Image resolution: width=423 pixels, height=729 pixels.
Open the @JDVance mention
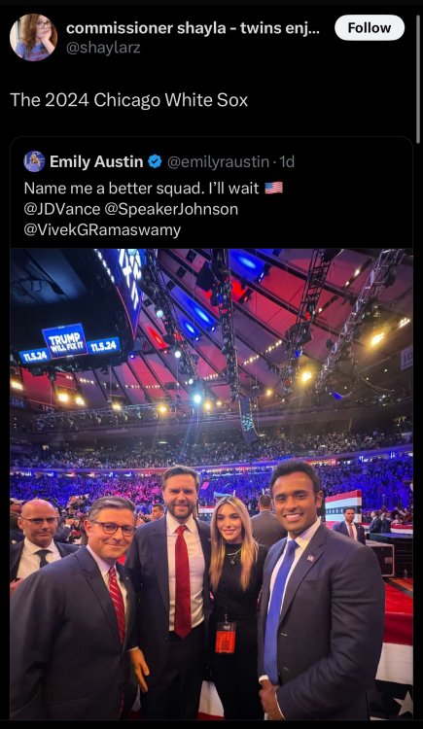pyautogui.click(x=62, y=209)
